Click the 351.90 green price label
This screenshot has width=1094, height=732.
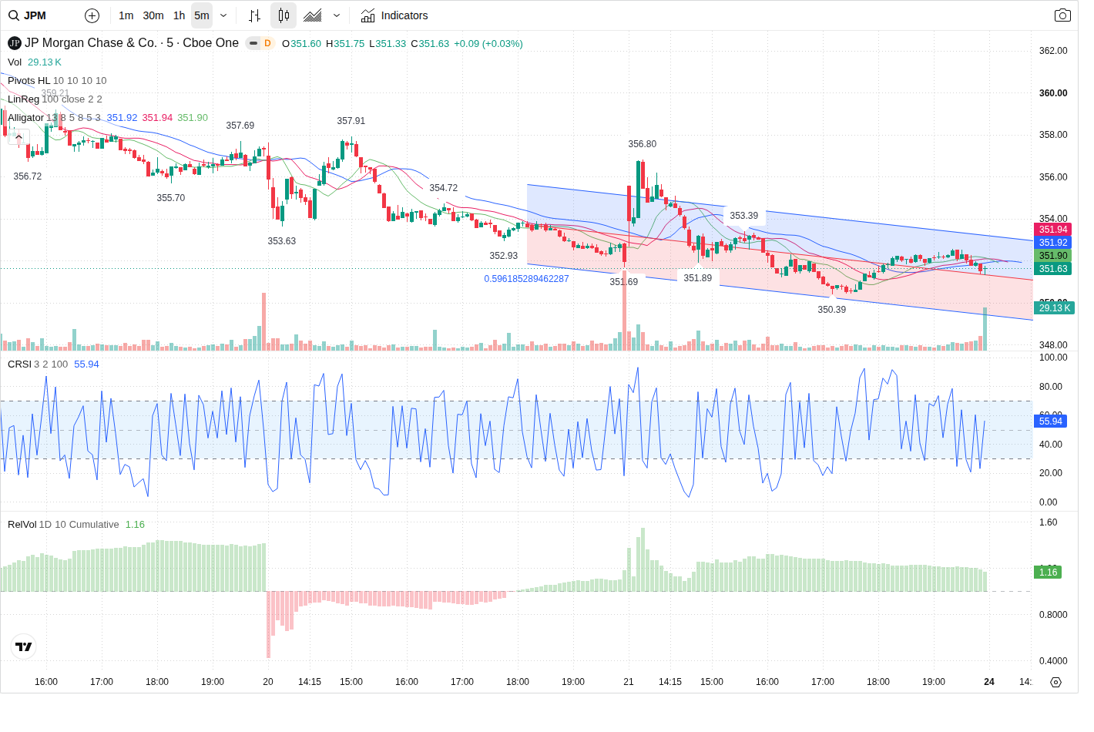tap(1053, 256)
